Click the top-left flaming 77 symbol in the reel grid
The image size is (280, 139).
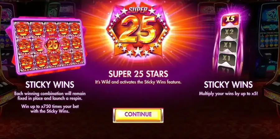tap(22, 29)
